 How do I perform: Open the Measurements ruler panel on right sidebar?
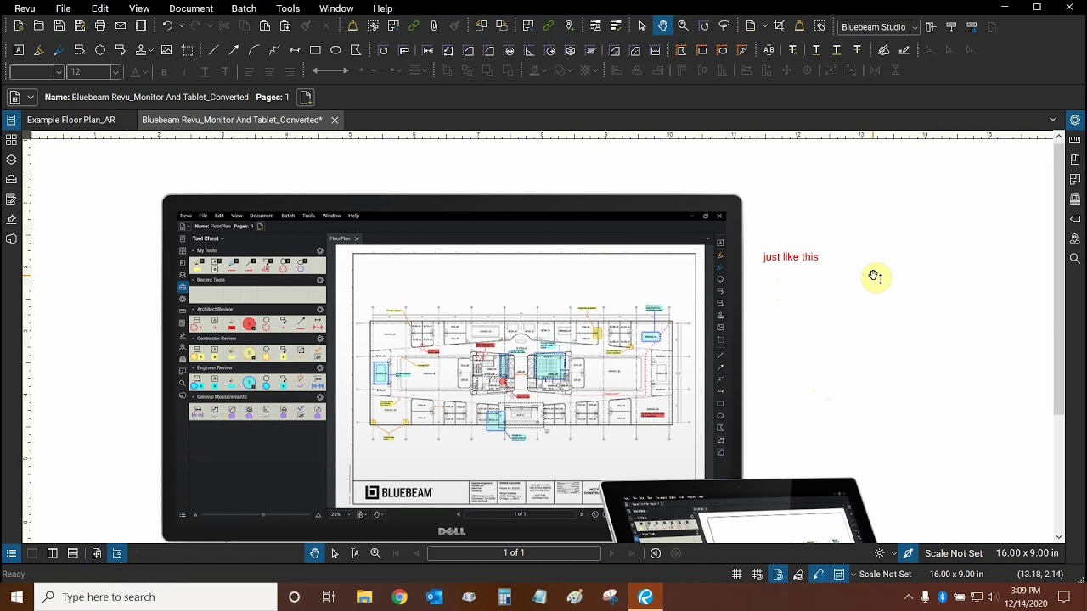click(1075, 139)
